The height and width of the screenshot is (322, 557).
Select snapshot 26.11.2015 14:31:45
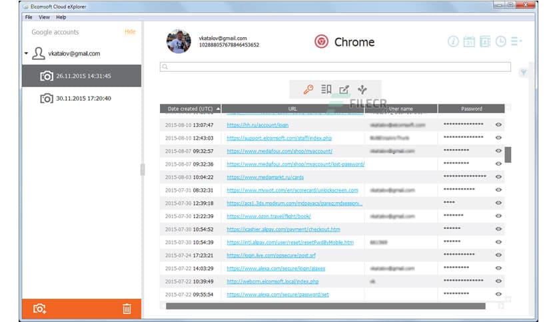coord(82,76)
